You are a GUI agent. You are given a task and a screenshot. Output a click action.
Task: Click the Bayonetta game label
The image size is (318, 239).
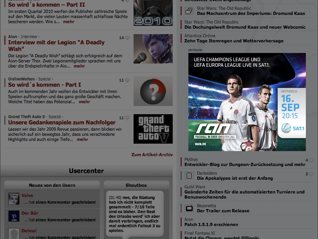[206, 206]
